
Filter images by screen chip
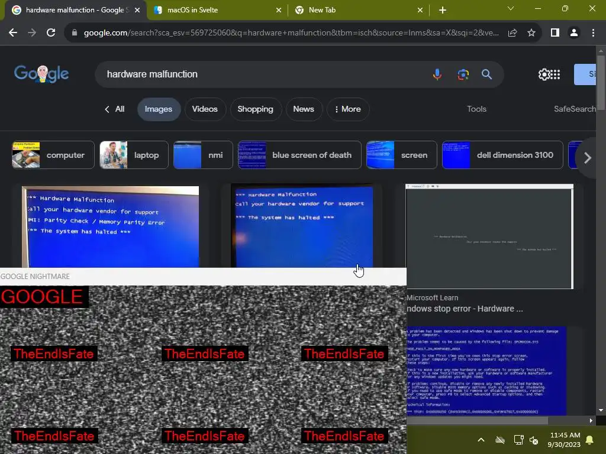coord(402,155)
